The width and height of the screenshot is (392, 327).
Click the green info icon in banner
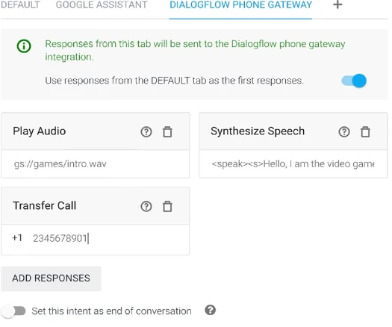coord(24,46)
